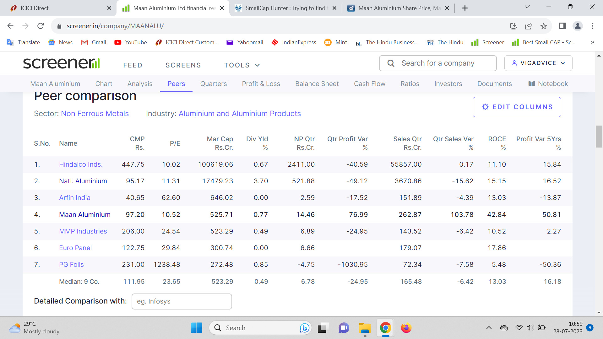The width and height of the screenshot is (603, 339).
Task: Open the Chrome profile avatar
Action: click(578, 26)
